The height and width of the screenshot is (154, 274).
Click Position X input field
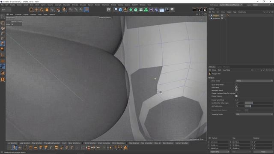(220, 142)
